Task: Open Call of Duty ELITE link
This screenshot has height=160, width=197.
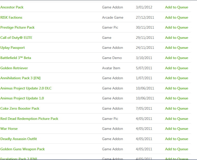Action: click(16, 38)
